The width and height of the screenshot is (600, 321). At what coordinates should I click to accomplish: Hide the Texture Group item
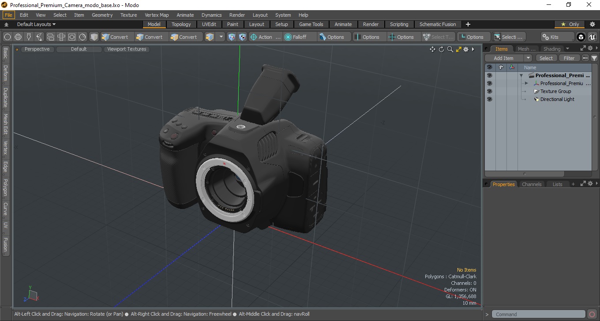(489, 91)
